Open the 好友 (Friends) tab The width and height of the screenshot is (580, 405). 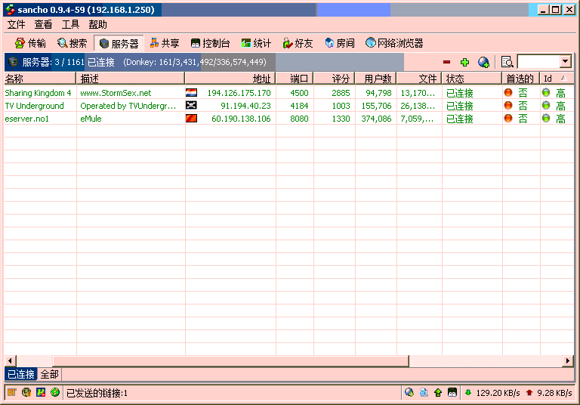(298, 43)
